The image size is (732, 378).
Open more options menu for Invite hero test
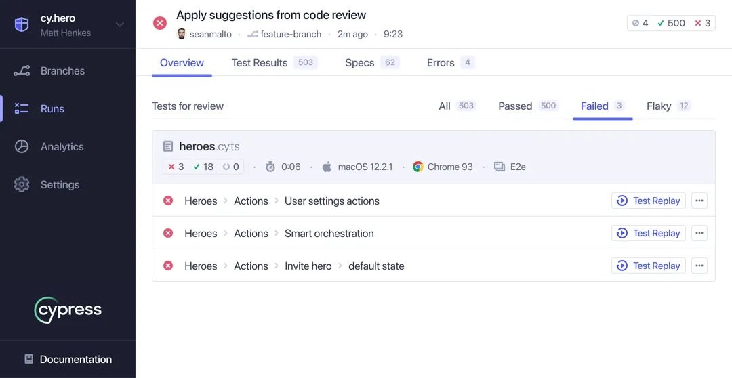click(699, 266)
